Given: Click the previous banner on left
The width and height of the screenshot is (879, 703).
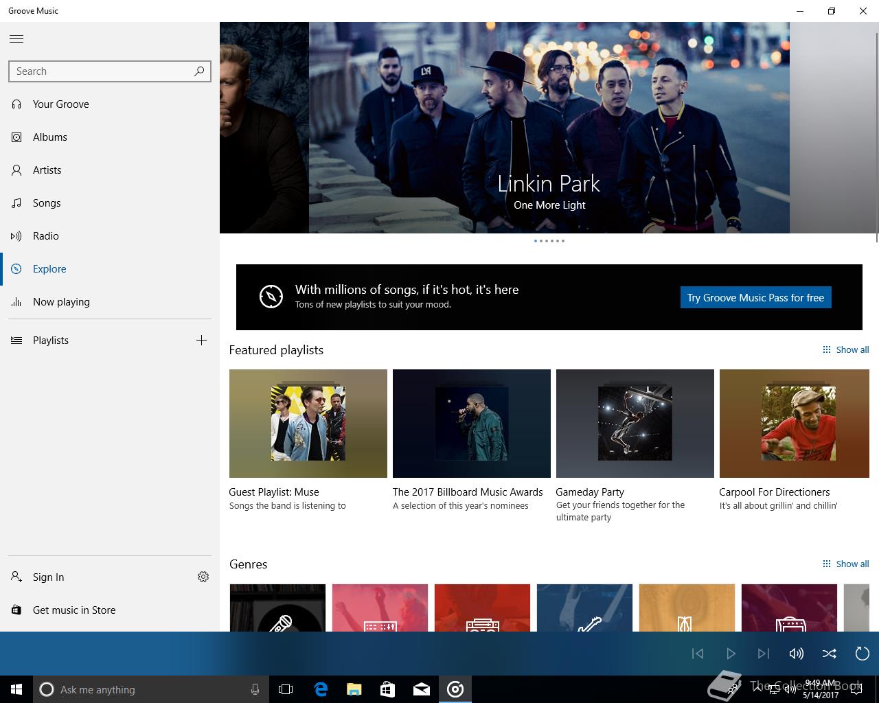Looking at the screenshot, I should [x=264, y=128].
